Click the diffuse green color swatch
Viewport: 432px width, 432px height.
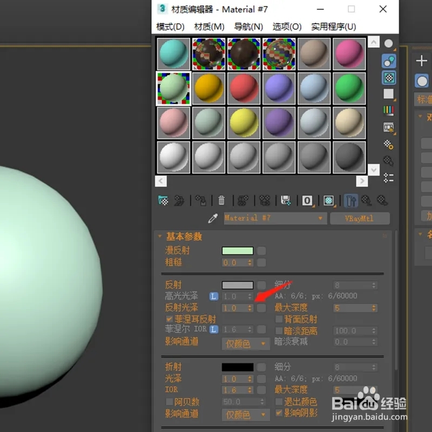click(x=238, y=251)
